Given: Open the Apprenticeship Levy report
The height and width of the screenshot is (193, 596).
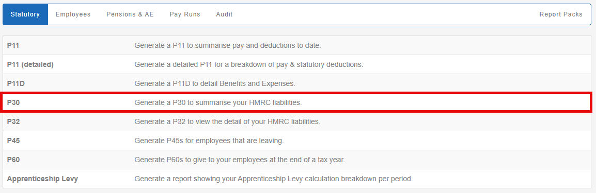Looking at the screenshot, I should point(297,179).
